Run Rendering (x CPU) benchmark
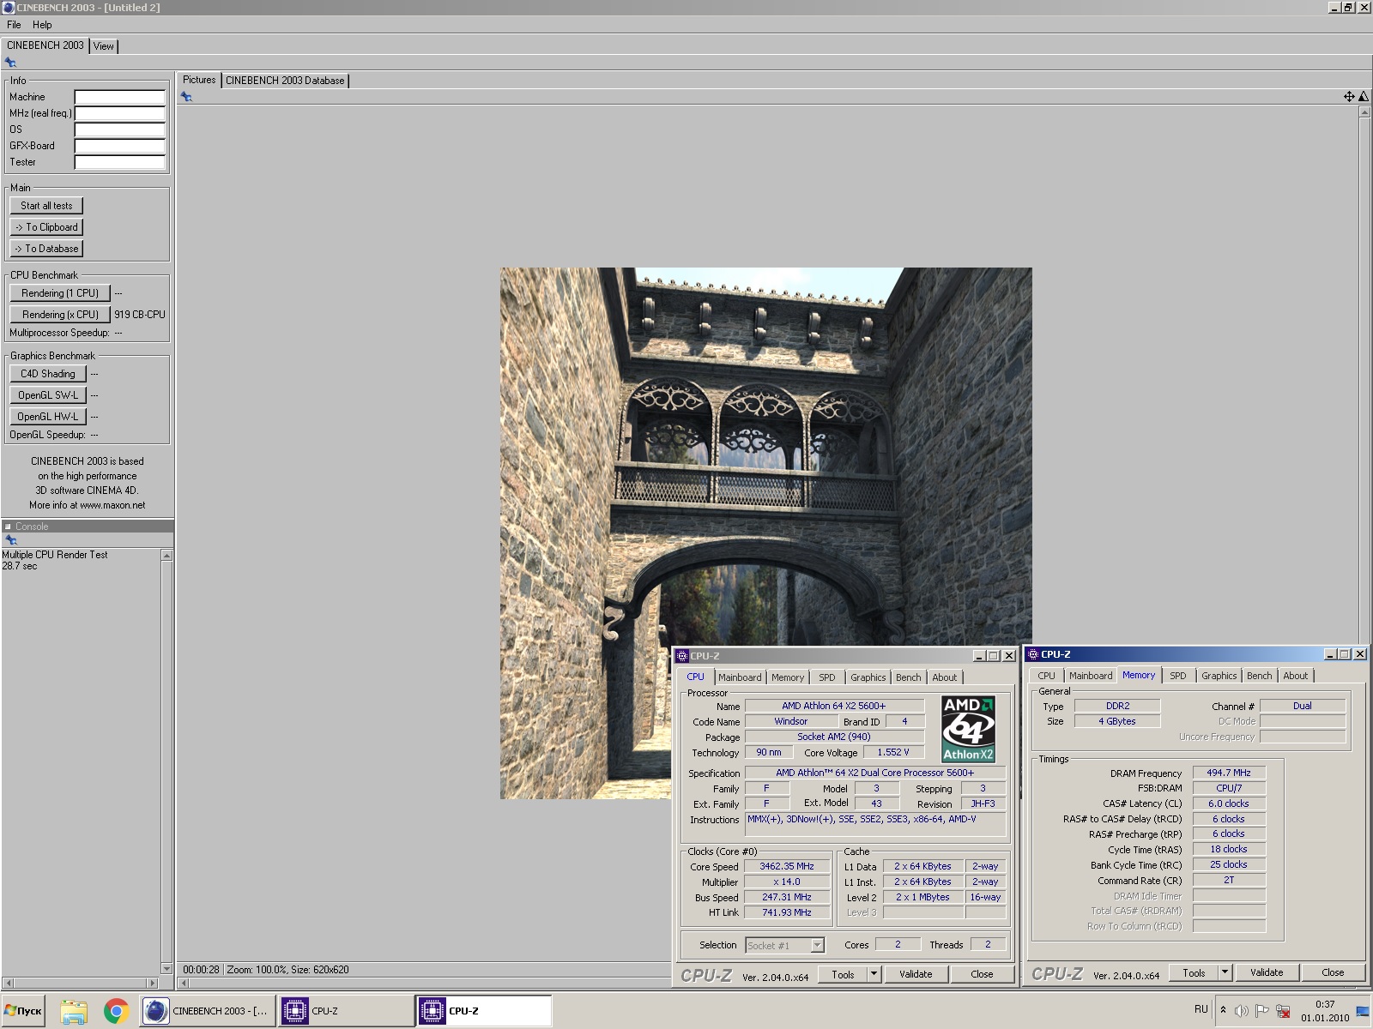This screenshot has height=1029, width=1373. (x=60, y=315)
